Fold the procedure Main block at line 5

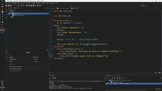tap(53, 21)
